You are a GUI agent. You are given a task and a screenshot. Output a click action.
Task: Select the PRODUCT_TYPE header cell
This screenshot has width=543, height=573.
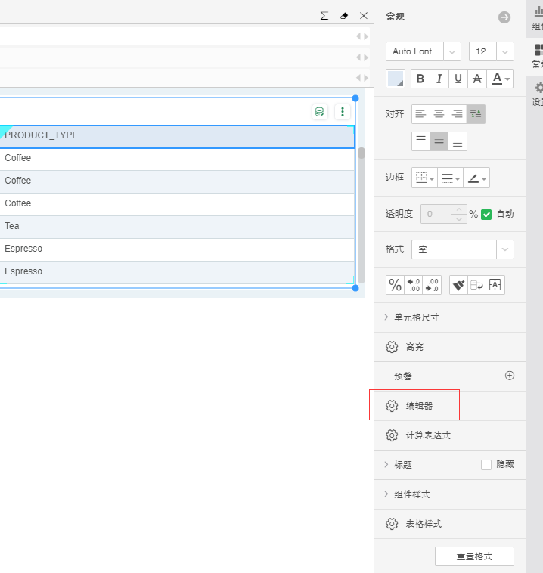click(x=177, y=135)
